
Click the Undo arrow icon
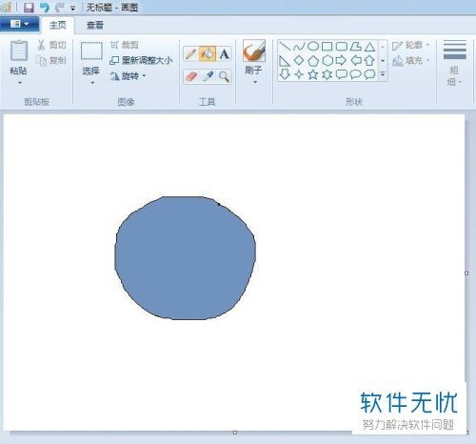tap(45, 8)
